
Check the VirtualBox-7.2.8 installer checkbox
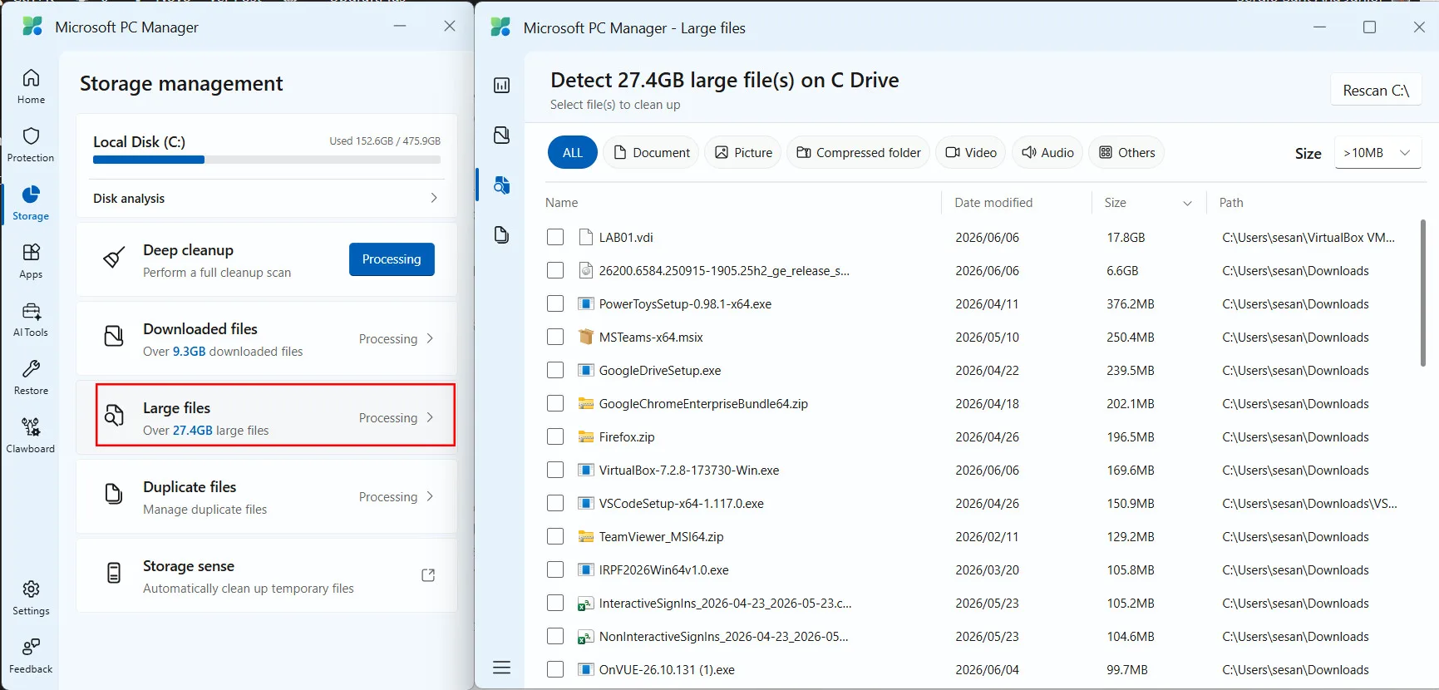coord(555,470)
